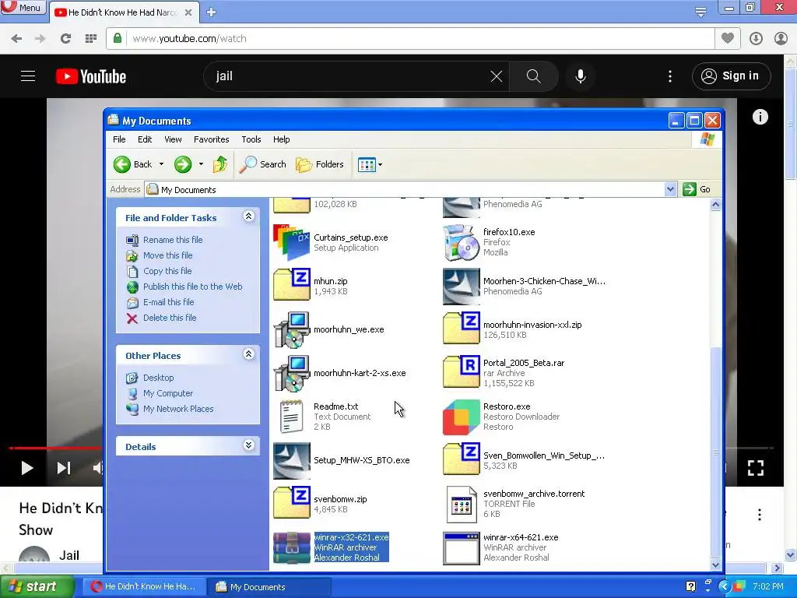Open the Tools menu
Viewport: 797px width, 598px height.
click(x=251, y=139)
